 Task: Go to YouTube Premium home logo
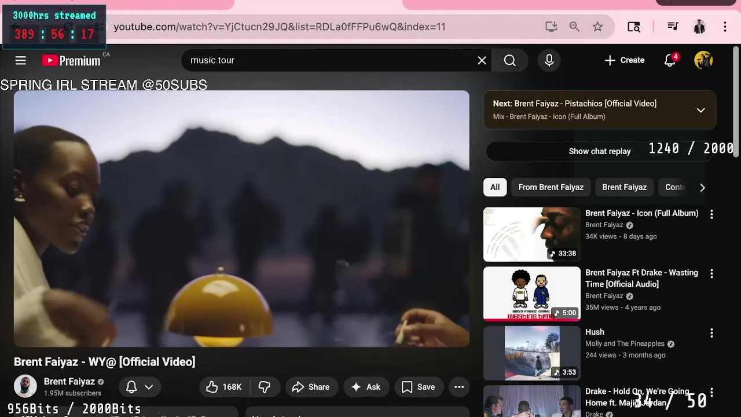tap(71, 60)
